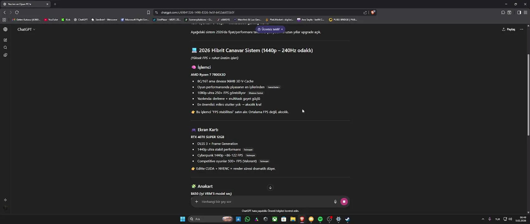The width and height of the screenshot is (530, 224).
Task: Open File Explorer from the taskbar
Action: click(x=293, y=219)
